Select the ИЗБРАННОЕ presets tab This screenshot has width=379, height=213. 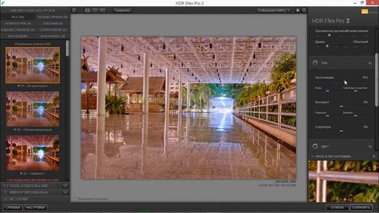click(53, 36)
